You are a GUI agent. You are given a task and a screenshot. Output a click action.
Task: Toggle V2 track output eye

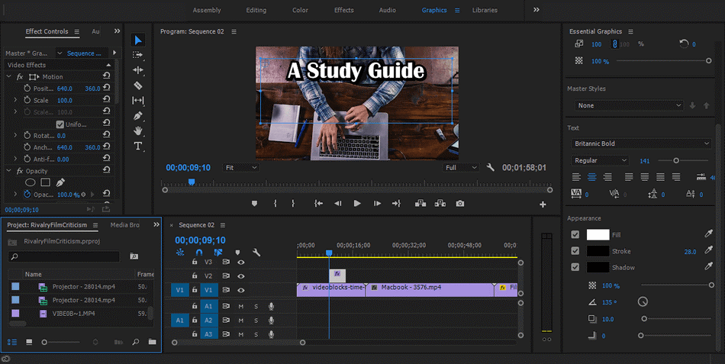[241, 275]
